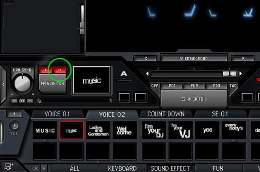Click the F button right of BREAK DOWN
The width and height of the screenshot is (260, 172).
pyautogui.click(x=243, y=58)
